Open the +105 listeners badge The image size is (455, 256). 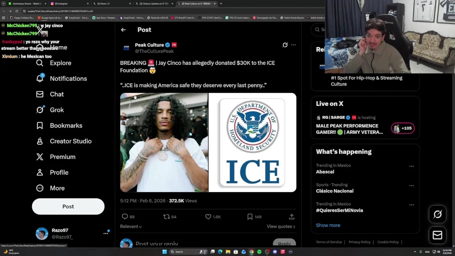[403, 128]
